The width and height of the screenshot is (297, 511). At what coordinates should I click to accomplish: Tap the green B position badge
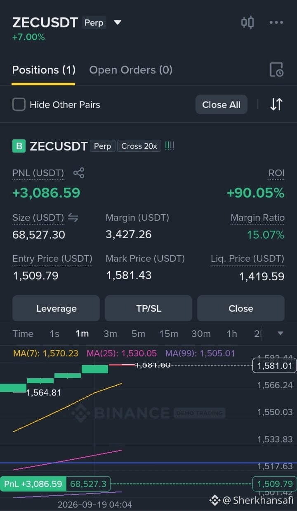point(19,146)
